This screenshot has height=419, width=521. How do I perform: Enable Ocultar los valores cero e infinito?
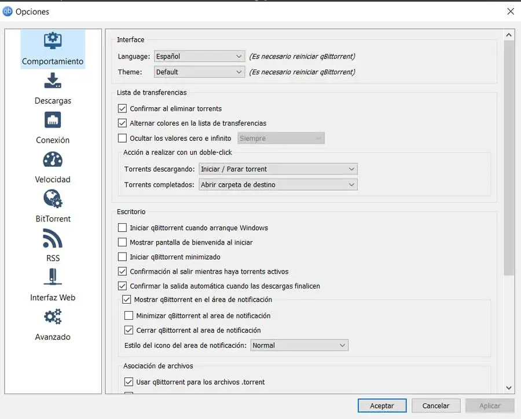point(122,138)
